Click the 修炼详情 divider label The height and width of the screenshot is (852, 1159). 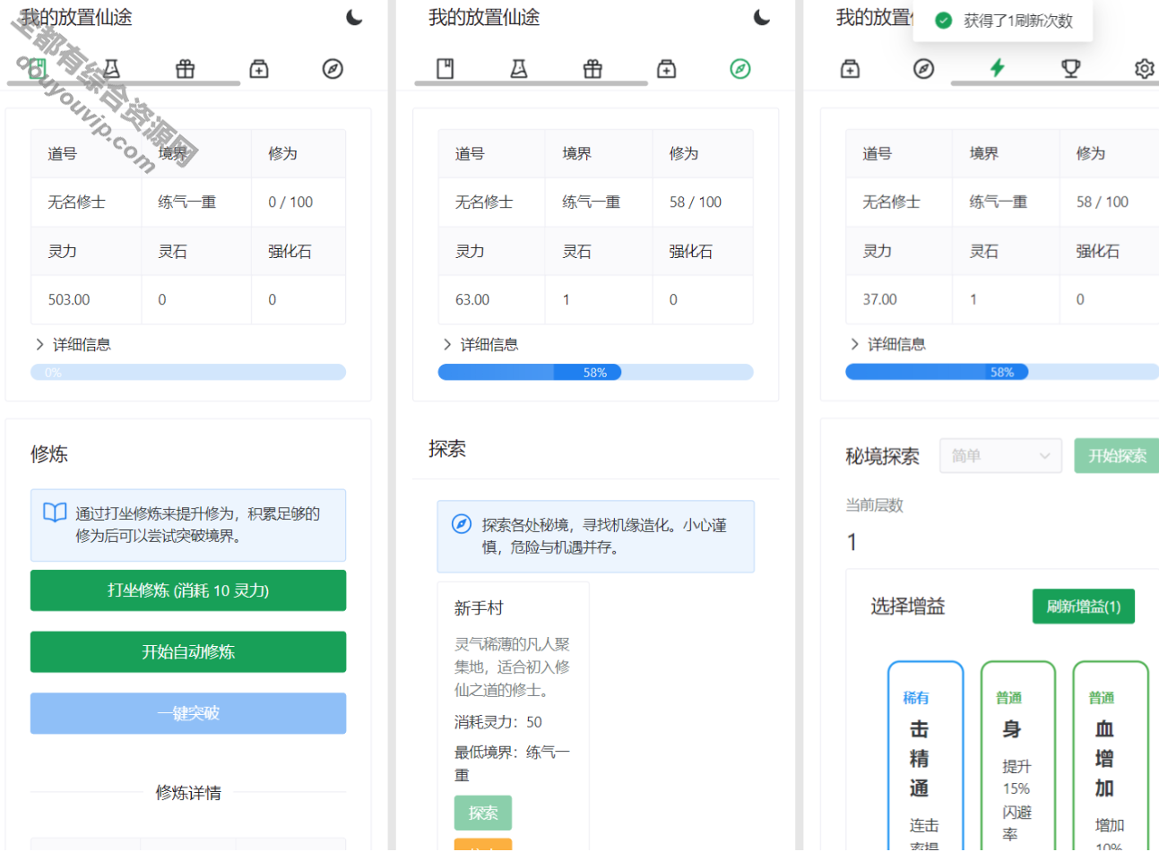pos(188,792)
